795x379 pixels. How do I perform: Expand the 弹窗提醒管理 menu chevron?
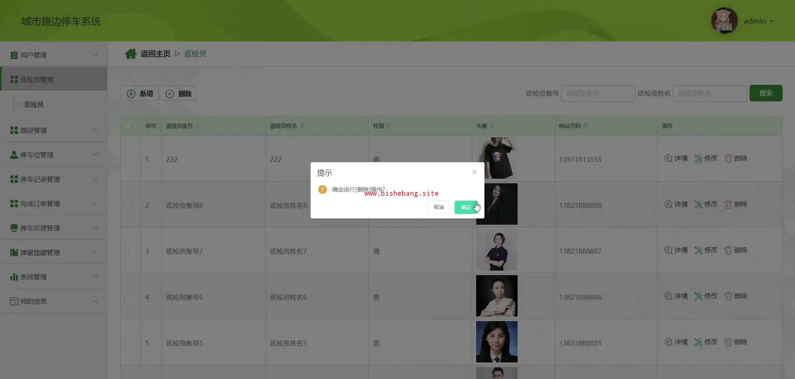click(x=96, y=252)
